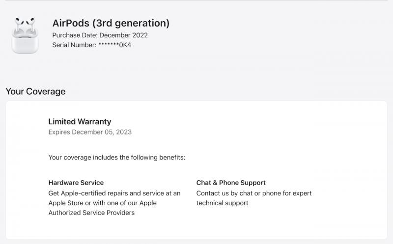Select the Authorized Service Providers text
393x244 pixels.
91,213
